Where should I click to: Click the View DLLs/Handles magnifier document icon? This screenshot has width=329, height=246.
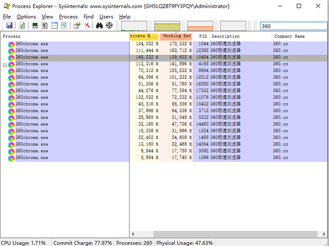tap(64, 26)
